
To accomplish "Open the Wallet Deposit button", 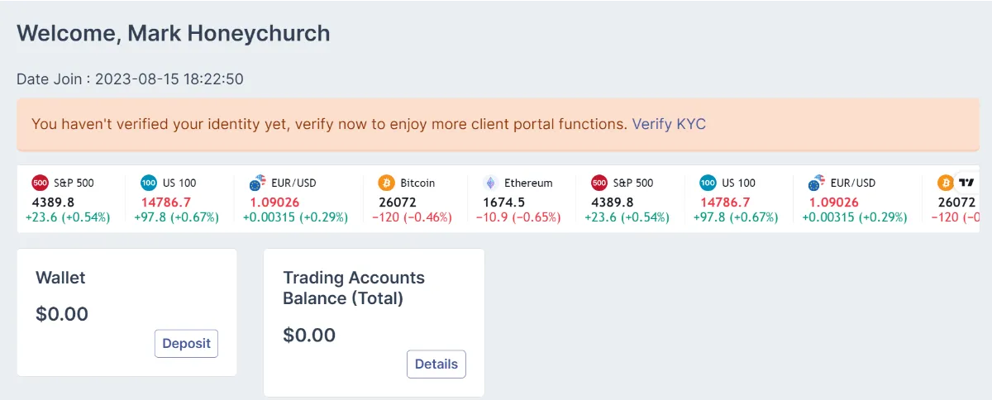I will pyautogui.click(x=186, y=343).
